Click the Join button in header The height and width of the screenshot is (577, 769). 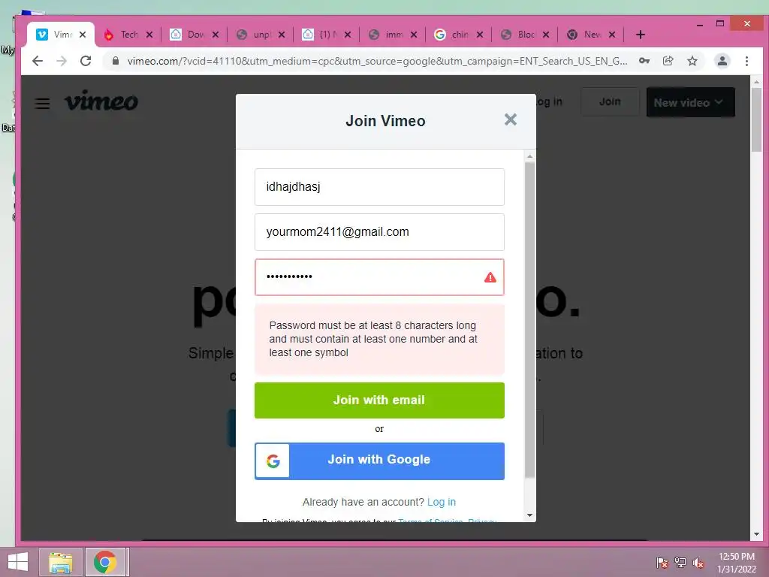610,101
